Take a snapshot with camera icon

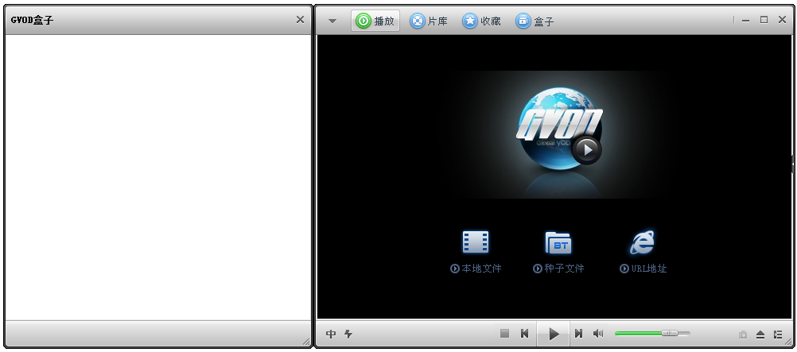(x=743, y=335)
